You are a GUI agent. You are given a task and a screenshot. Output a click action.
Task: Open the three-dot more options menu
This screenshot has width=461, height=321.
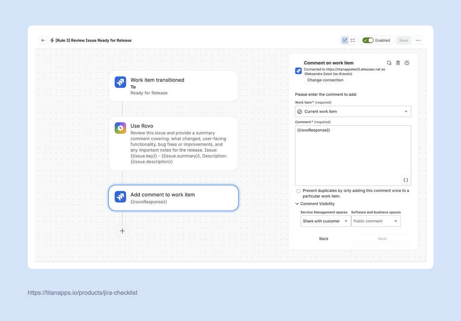(418, 40)
